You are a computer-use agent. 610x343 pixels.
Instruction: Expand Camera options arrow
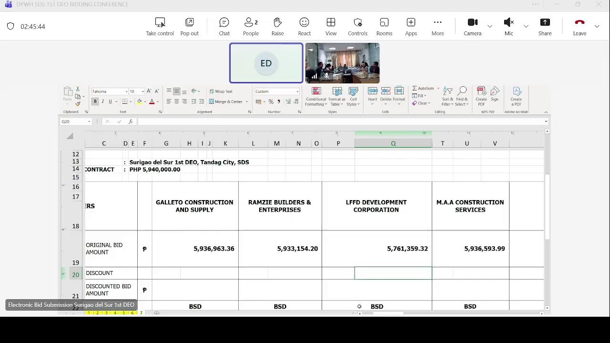[489, 26]
